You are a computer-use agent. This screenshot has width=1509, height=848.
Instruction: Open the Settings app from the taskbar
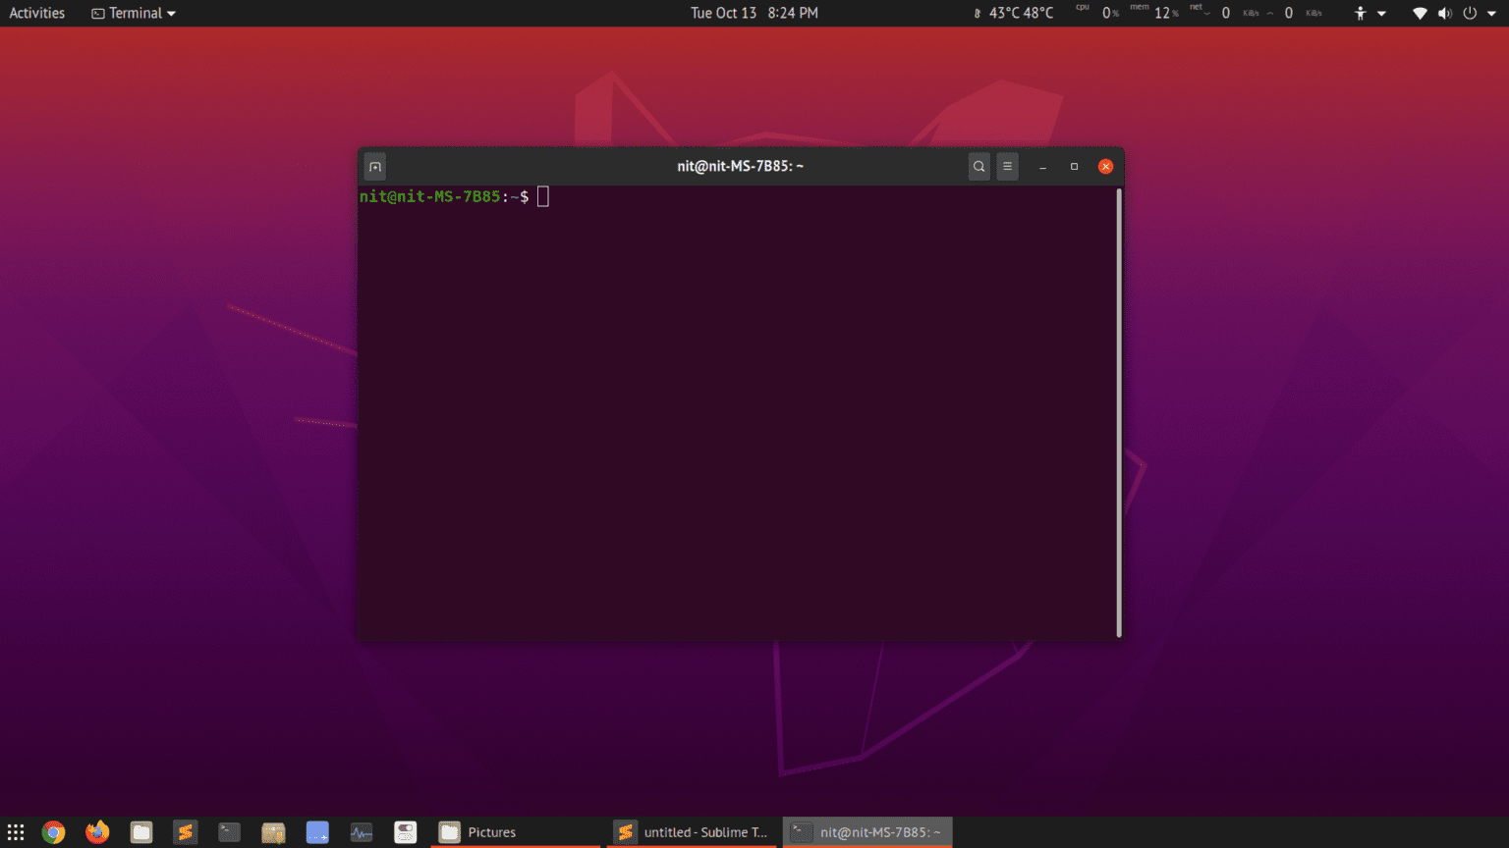405,831
